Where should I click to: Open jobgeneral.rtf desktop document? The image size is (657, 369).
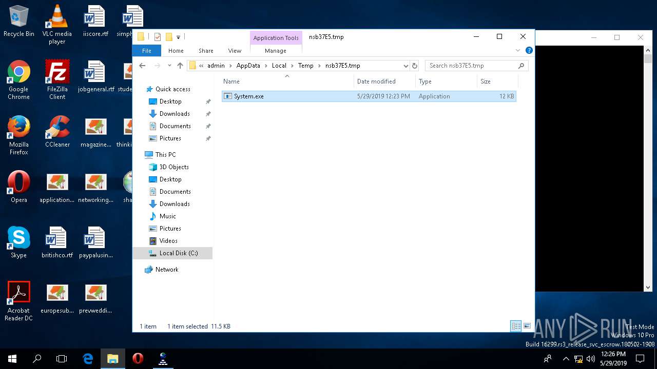pyautogui.click(x=96, y=77)
